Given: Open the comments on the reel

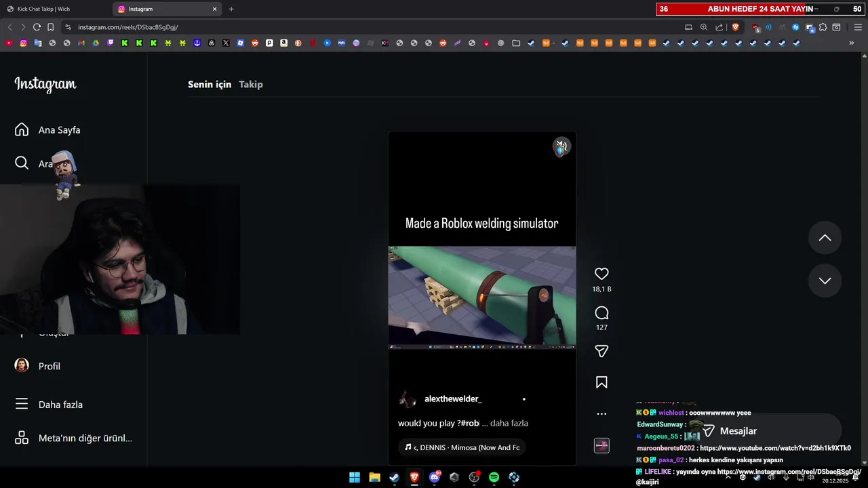Looking at the screenshot, I should 601,313.
